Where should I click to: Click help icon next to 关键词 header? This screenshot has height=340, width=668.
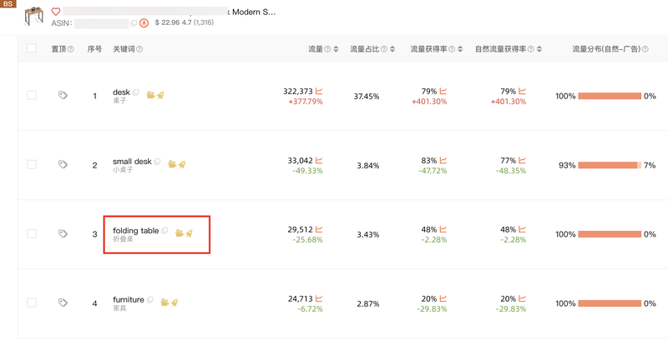pos(139,49)
